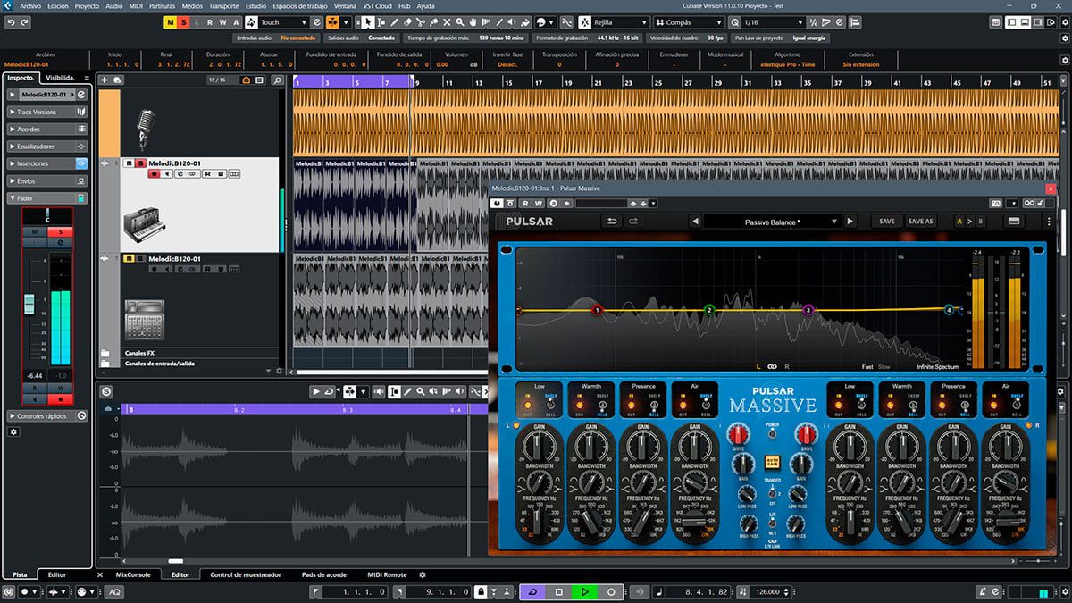Expand Controles rápidos section
Screen dimensions: 1072x603
[x=47, y=415]
